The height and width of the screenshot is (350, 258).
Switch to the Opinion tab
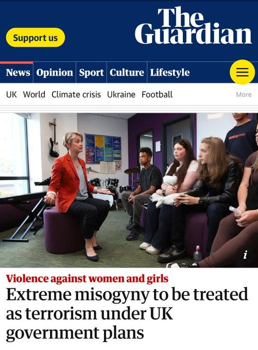coord(55,73)
